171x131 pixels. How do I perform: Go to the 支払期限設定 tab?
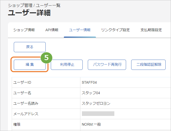pos(151,30)
